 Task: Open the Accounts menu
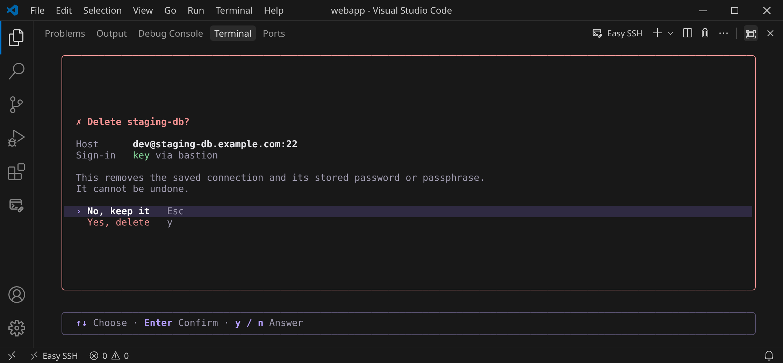tap(16, 295)
